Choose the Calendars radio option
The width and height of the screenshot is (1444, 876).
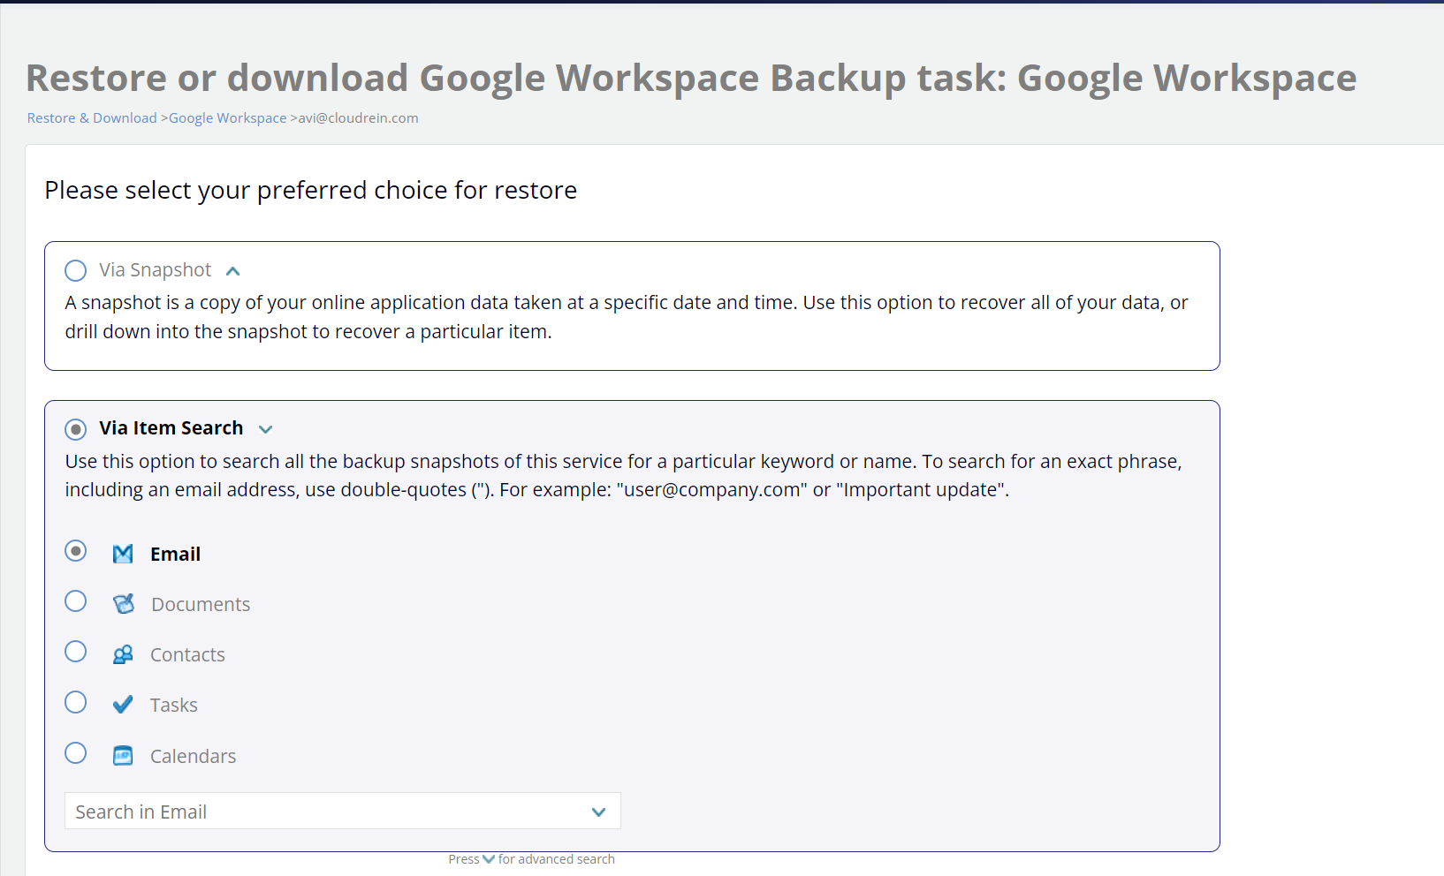(x=76, y=753)
